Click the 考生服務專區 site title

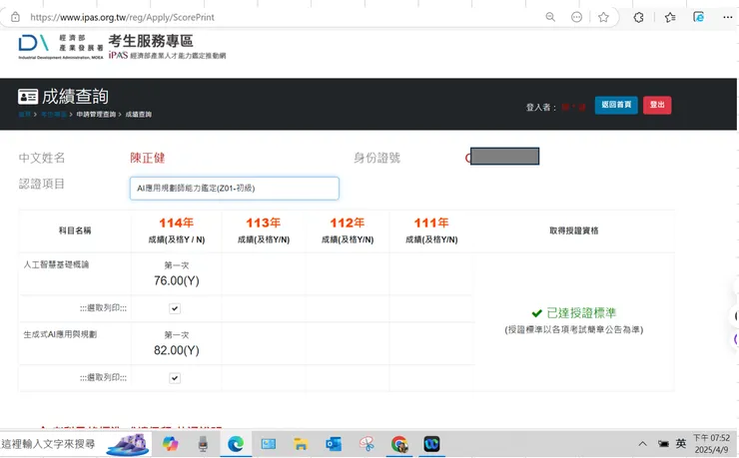pyautogui.click(x=151, y=41)
